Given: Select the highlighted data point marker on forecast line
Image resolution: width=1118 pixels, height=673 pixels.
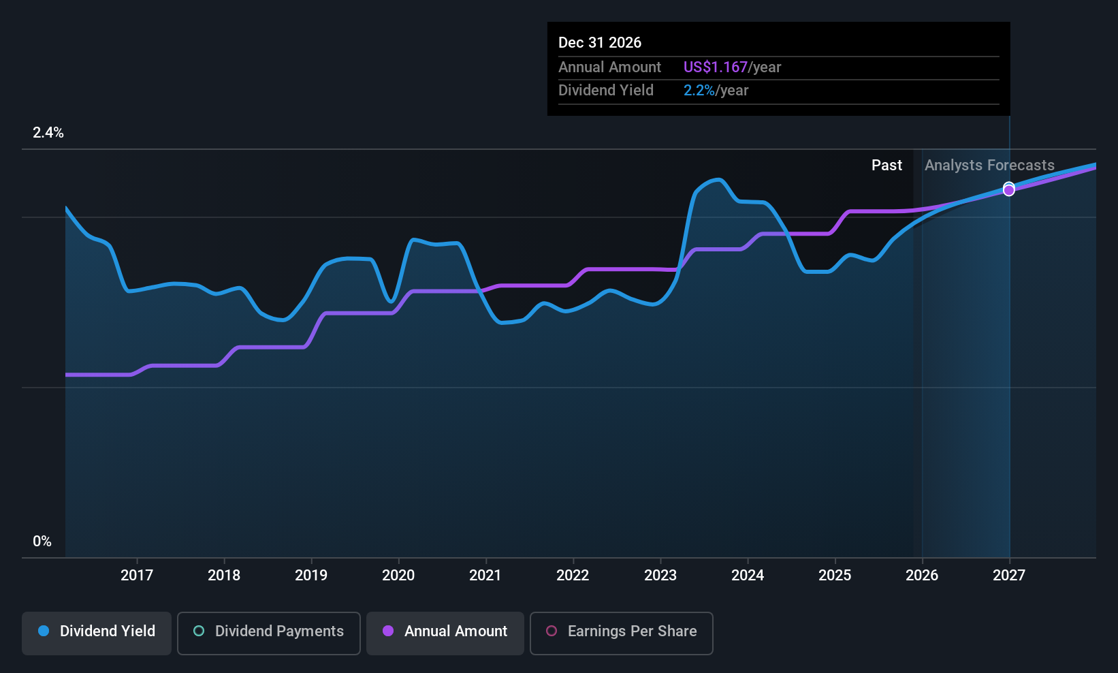Looking at the screenshot, I should click(x=1008, y=189).
